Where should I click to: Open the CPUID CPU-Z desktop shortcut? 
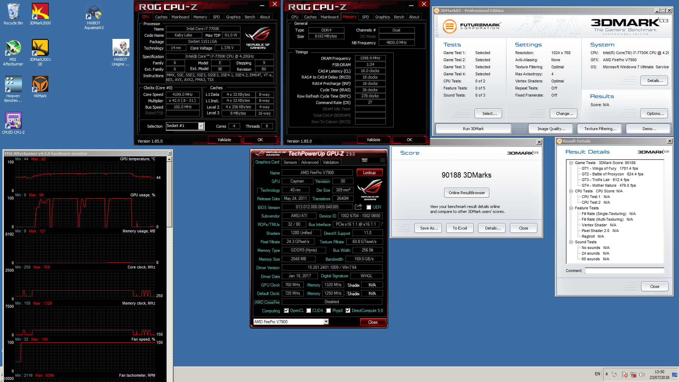click(x=13, y=123)
